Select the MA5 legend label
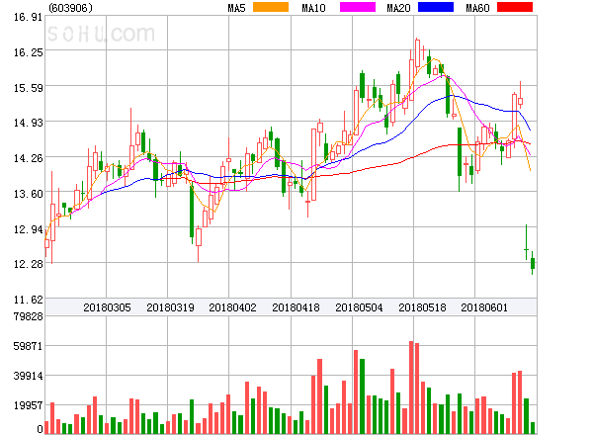The image size is (593, 435). tap(237, 8)
